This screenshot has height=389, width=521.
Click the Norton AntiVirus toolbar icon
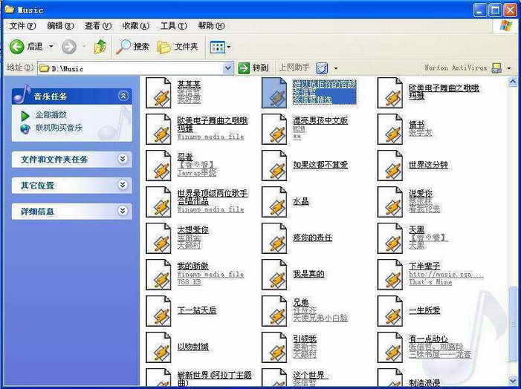[496, 68]
